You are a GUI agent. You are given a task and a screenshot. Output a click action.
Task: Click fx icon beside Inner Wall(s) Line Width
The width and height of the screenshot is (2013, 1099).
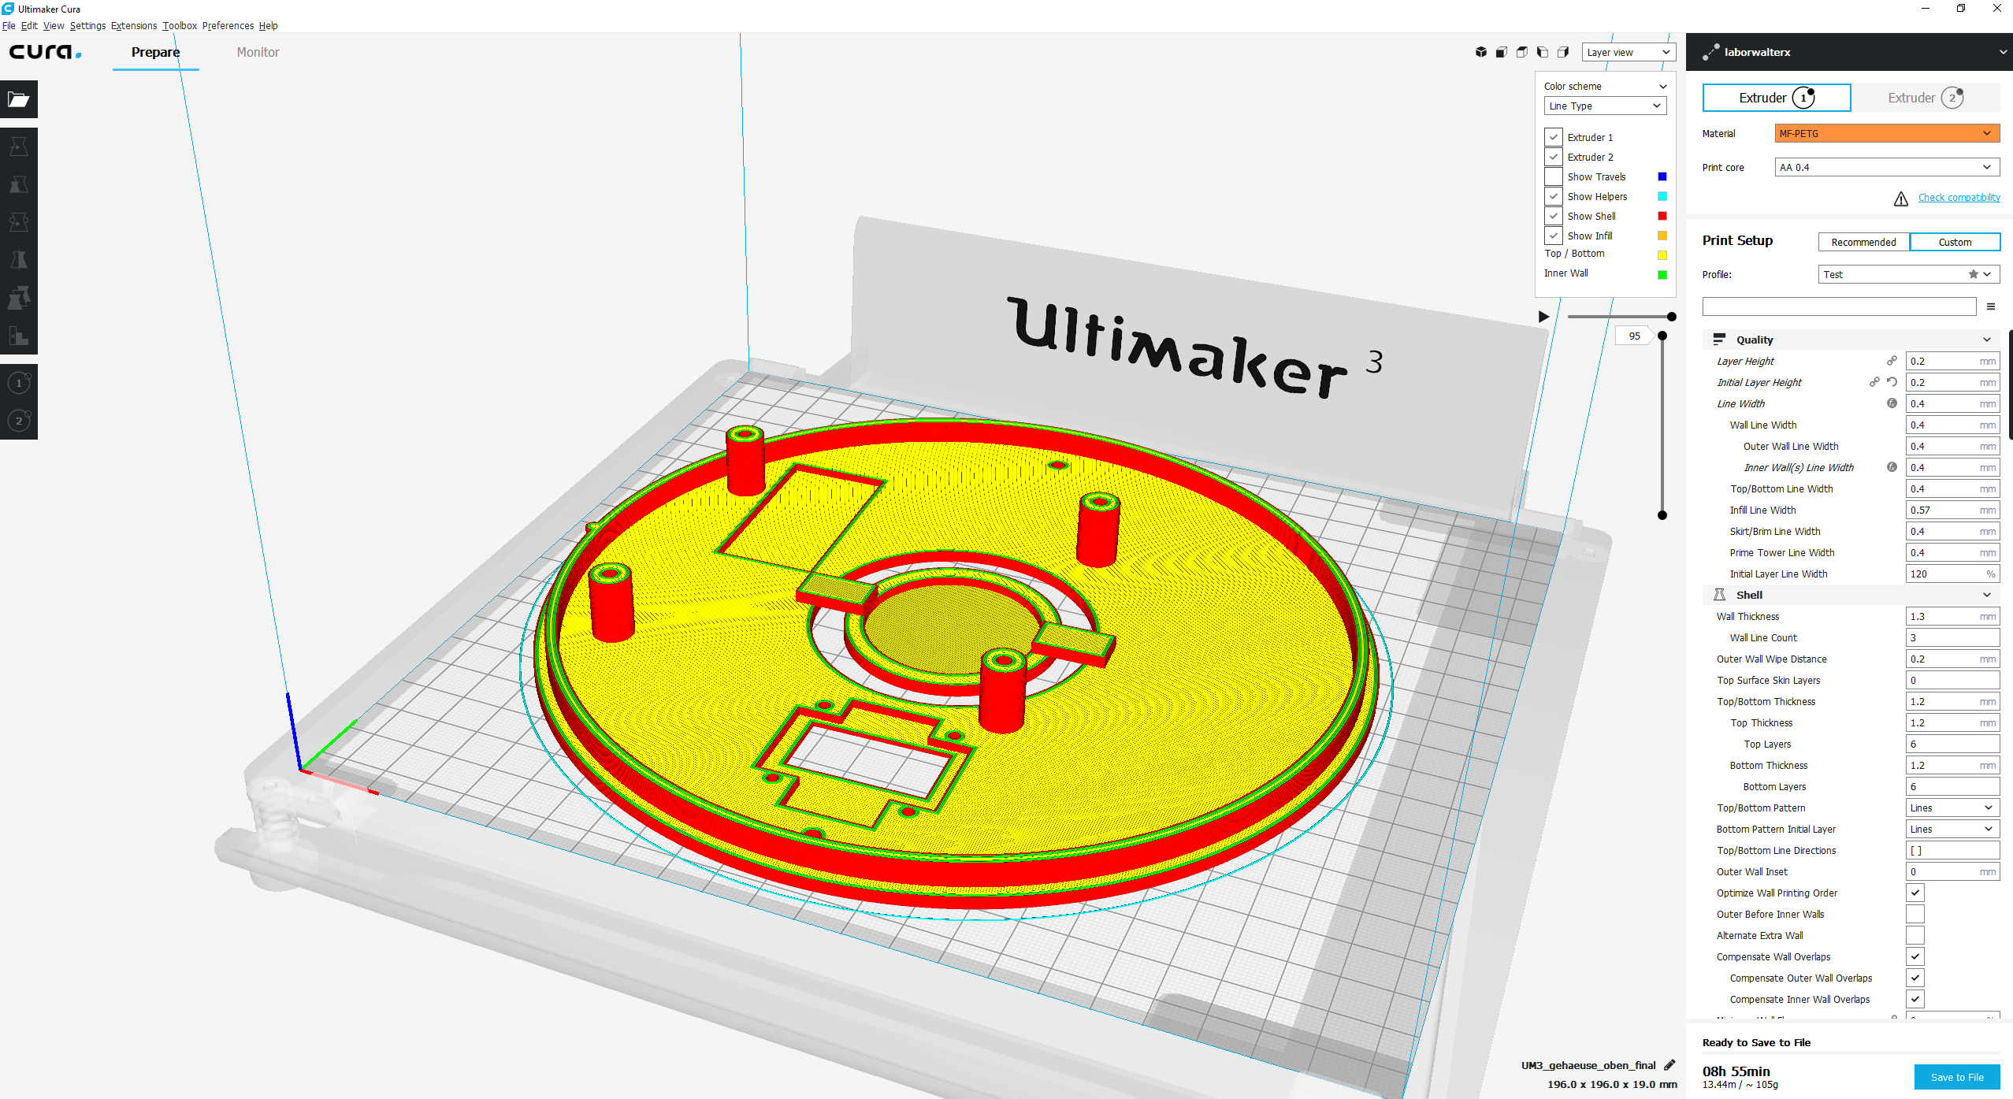(1892, 467)
